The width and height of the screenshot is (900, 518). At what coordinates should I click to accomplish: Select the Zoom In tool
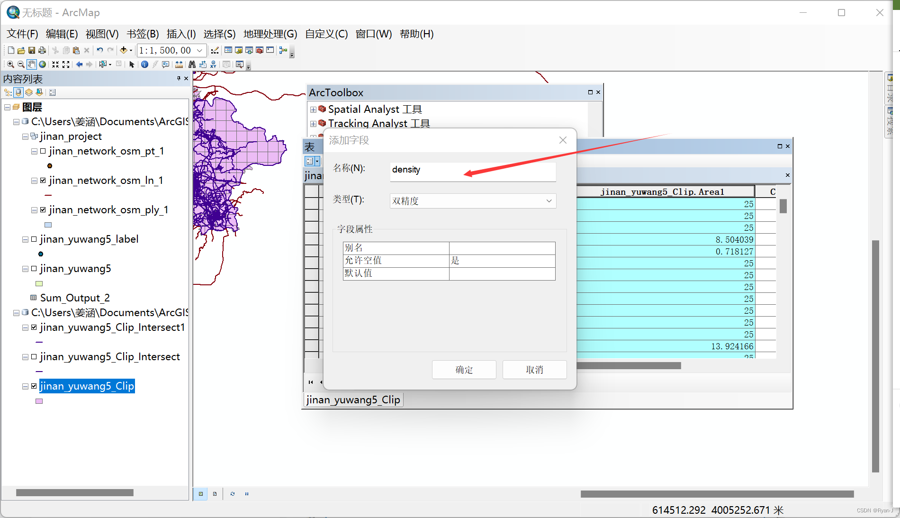click(x=10, y=64)
